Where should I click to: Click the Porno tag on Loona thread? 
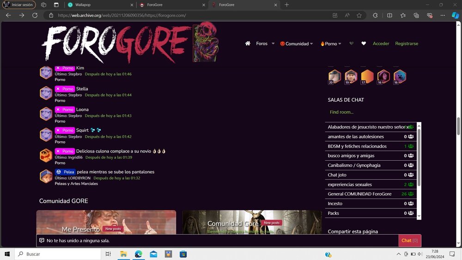65,109
